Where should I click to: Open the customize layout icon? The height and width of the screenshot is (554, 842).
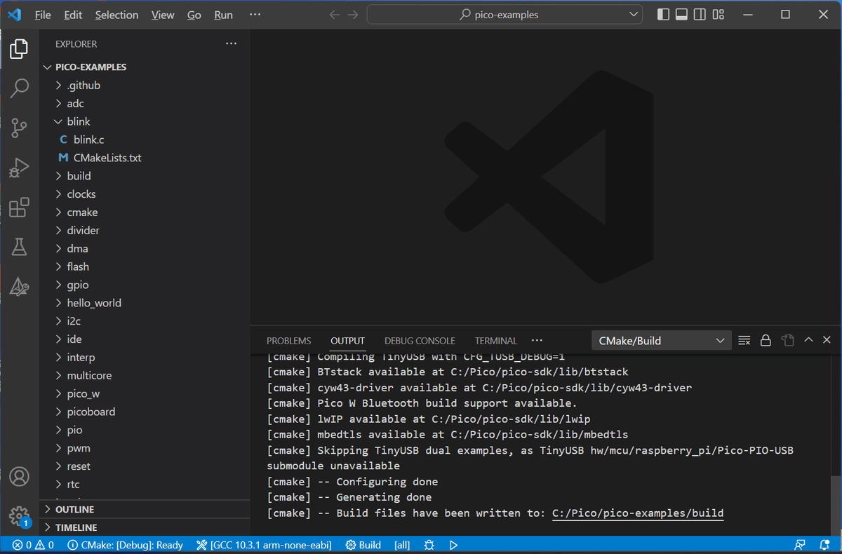[x=718, y=15]
